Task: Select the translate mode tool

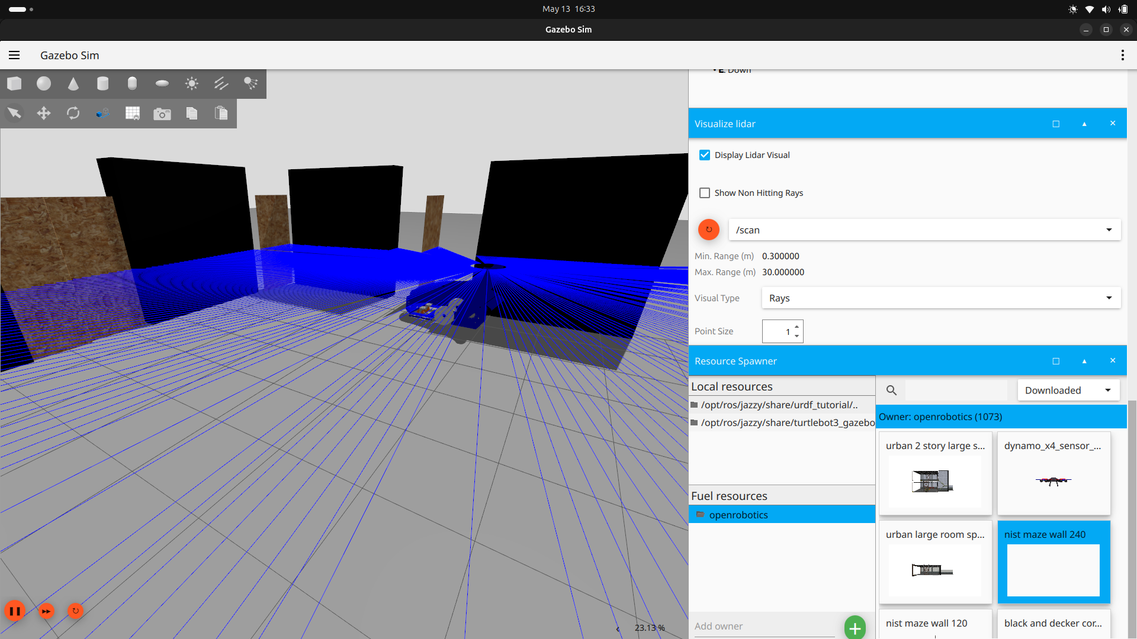Action: pyautogui.click(x=44, y=113)
